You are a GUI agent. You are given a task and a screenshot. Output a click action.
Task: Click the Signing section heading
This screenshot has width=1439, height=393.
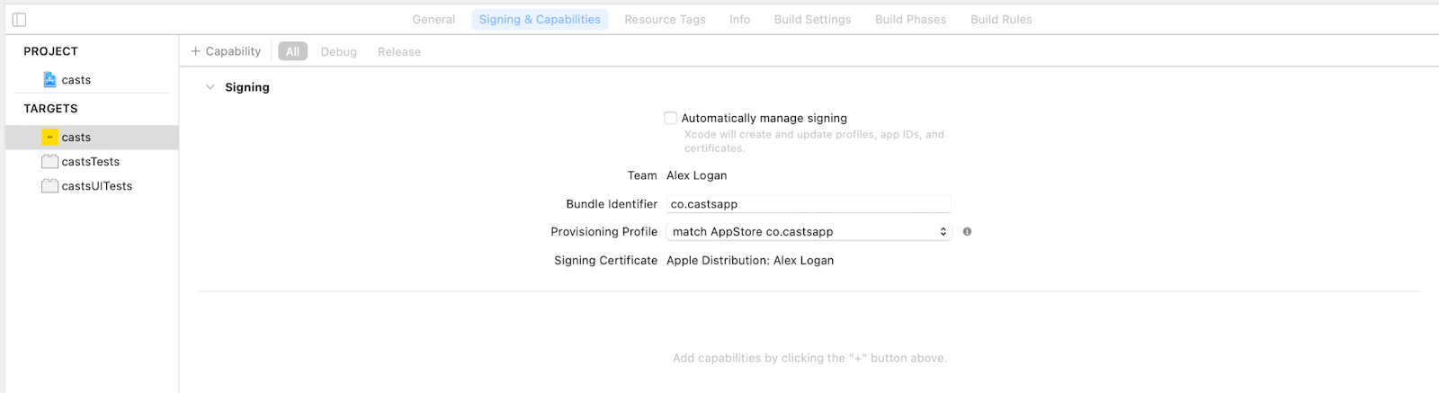click(x=247, y=87)
